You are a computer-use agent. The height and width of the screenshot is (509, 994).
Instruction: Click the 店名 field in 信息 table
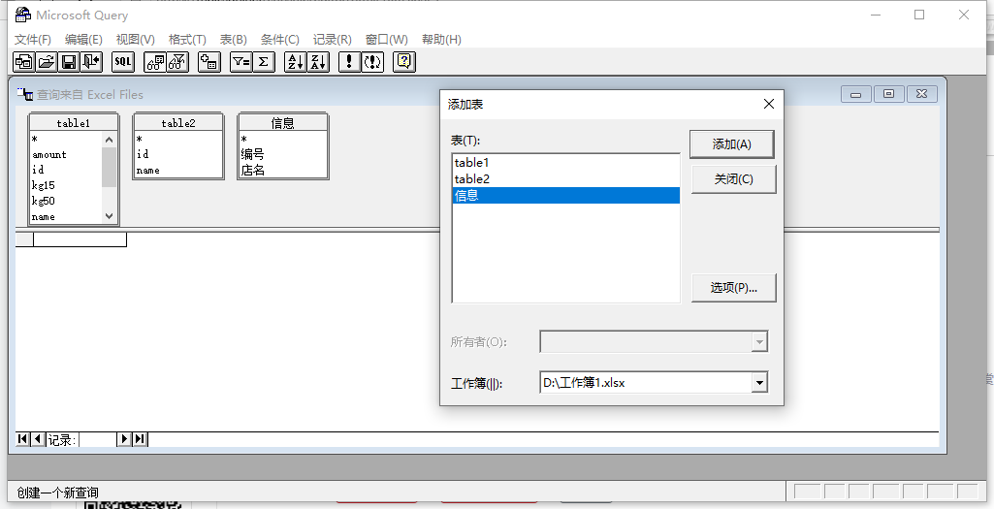coord(252,171)
